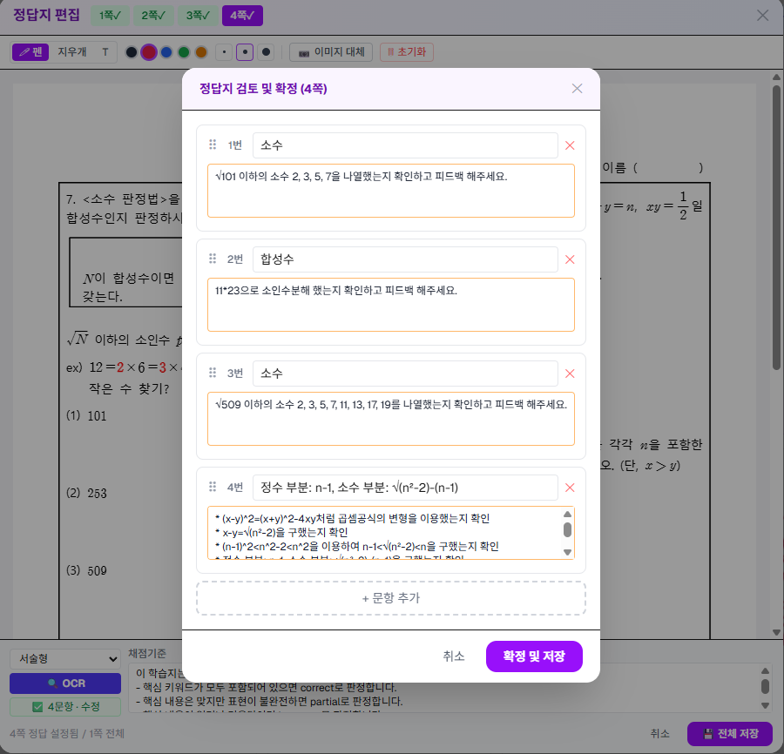The width and height of the screenshot is (784, 754).
Task: Click the red 초기화 reset button
Action: coord(407,52)
